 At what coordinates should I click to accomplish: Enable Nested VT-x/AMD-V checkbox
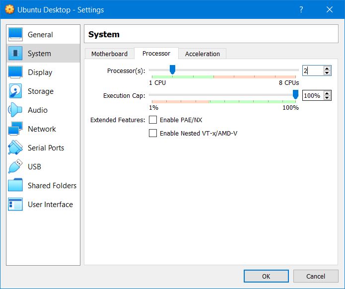[x=153, y=133]
